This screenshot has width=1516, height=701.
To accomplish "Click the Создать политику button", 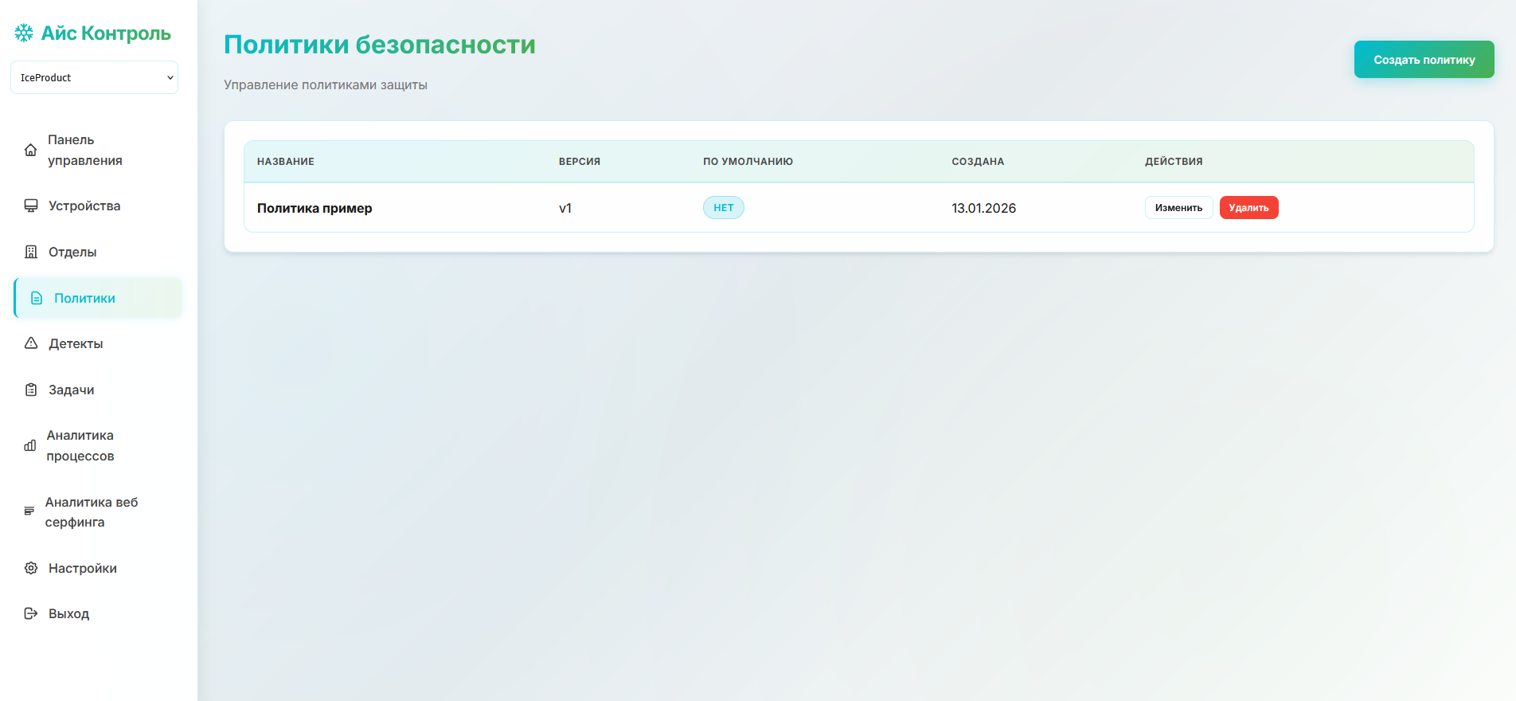I will click(x=1424, y=60).
